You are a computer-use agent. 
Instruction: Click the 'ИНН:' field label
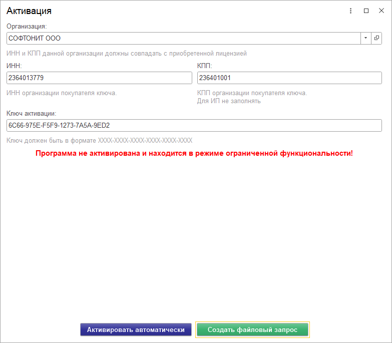point(14,66)
